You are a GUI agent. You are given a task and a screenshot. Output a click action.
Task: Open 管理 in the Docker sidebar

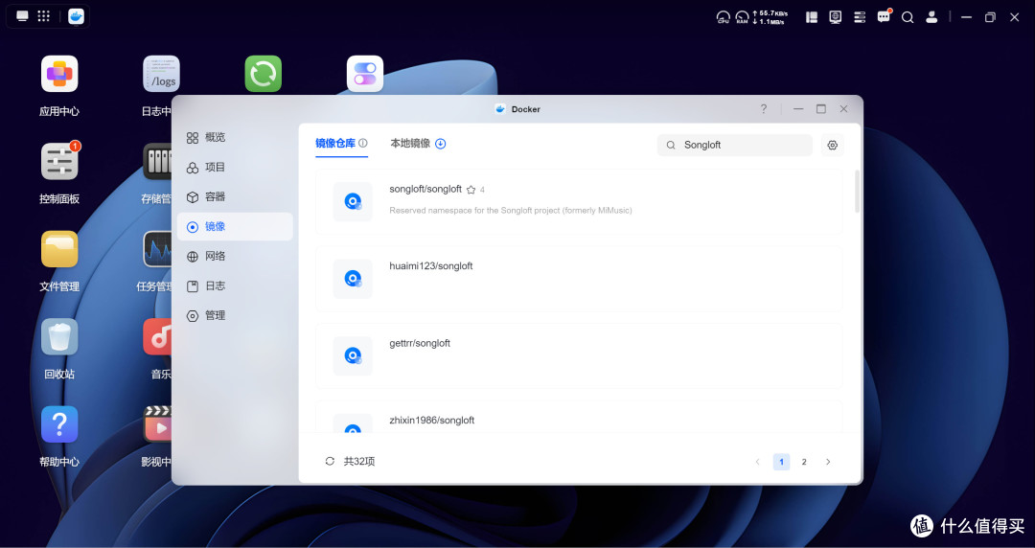coord(235,315)
